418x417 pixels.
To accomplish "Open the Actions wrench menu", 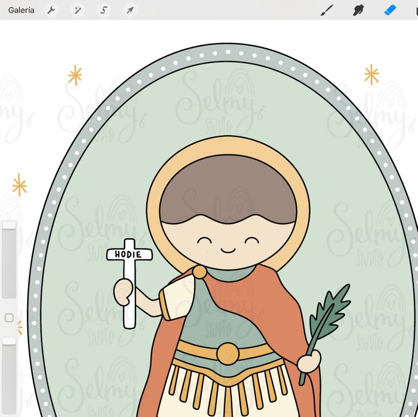I will (51, 10).
